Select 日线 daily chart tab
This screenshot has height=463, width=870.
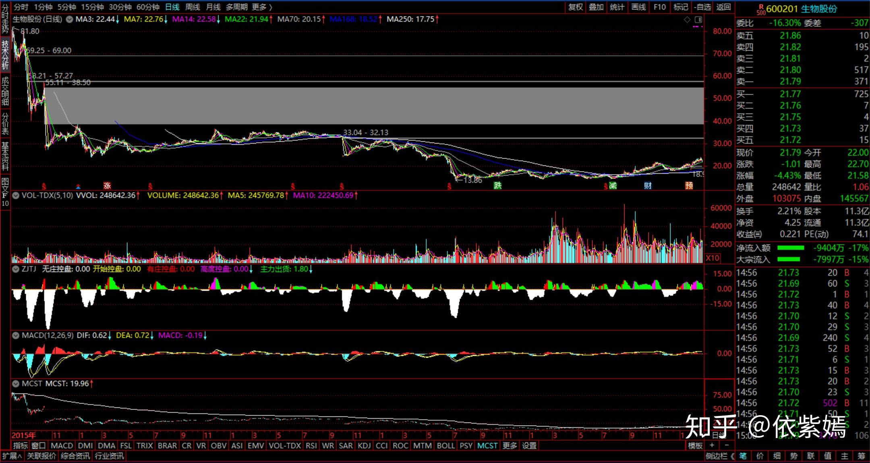tap(172, 7)
